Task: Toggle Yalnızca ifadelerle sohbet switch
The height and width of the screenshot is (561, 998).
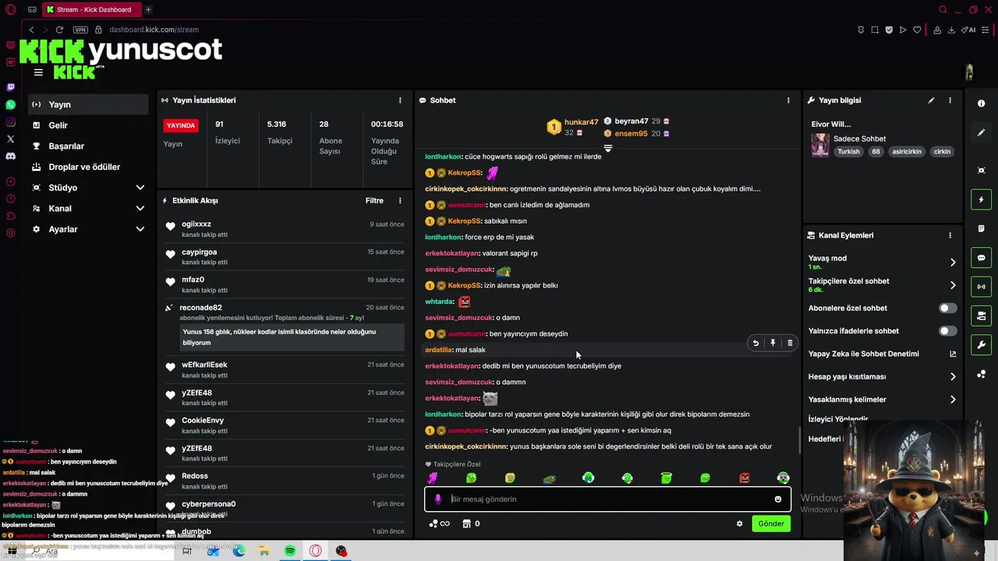Action: coord(947,330)
